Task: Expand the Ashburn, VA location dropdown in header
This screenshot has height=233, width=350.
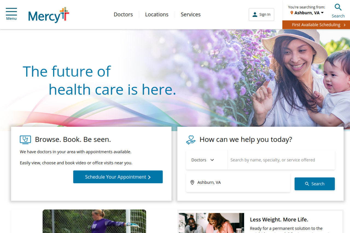Action: (307, 13)
